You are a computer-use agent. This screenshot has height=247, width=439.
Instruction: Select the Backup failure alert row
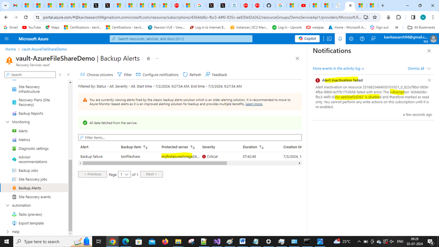(190, 156)
